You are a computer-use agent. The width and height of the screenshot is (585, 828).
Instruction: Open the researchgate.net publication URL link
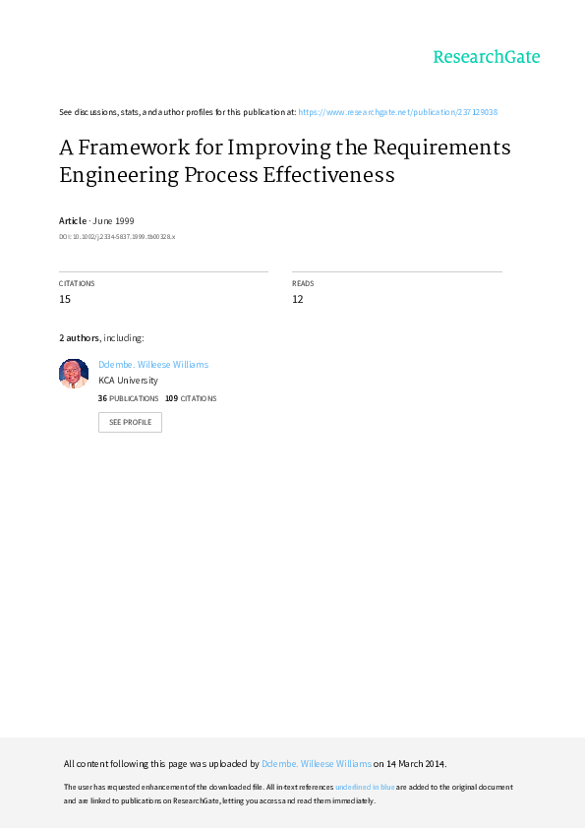click(x=397, y=112)
